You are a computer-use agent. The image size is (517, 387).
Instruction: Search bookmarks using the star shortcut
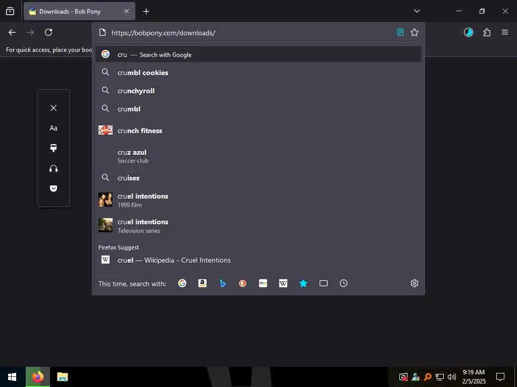pyautogui.click(x=303, y=283)
